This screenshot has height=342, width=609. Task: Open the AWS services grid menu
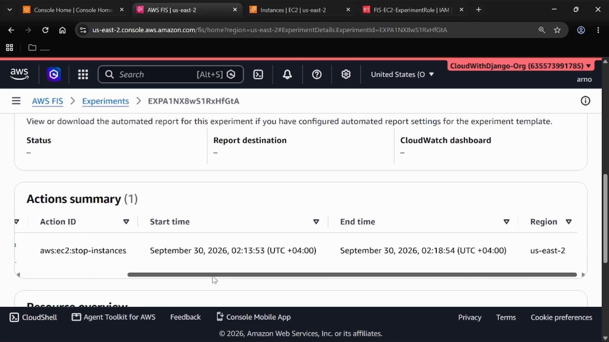[x=83, y=74]
